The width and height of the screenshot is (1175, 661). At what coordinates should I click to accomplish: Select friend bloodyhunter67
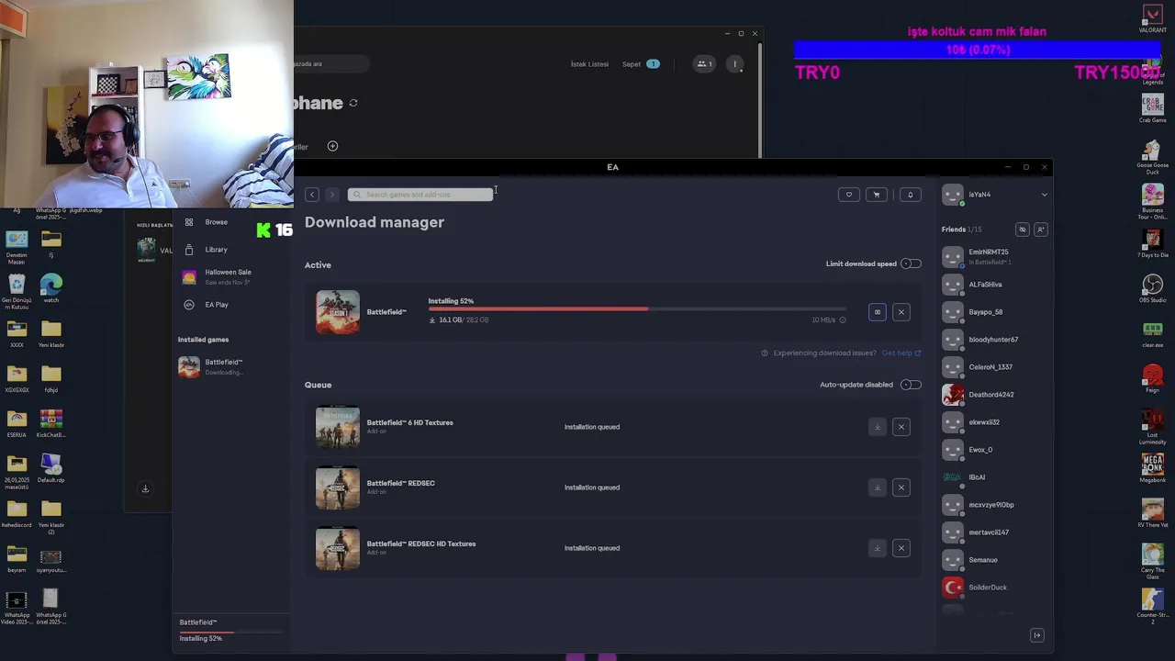tap(993, 340)
